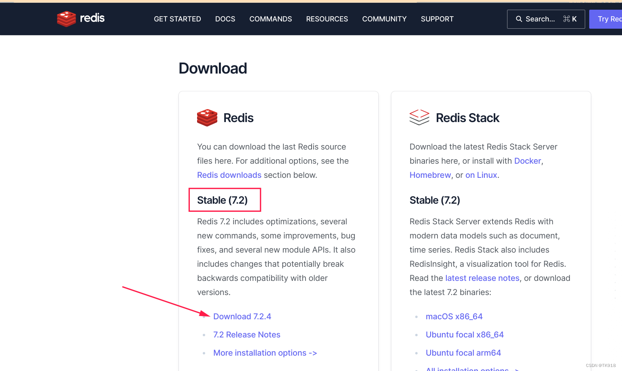Open the COMMUNITY menu
This screenshot has height=371, width=622.
(x=384, y=19)
